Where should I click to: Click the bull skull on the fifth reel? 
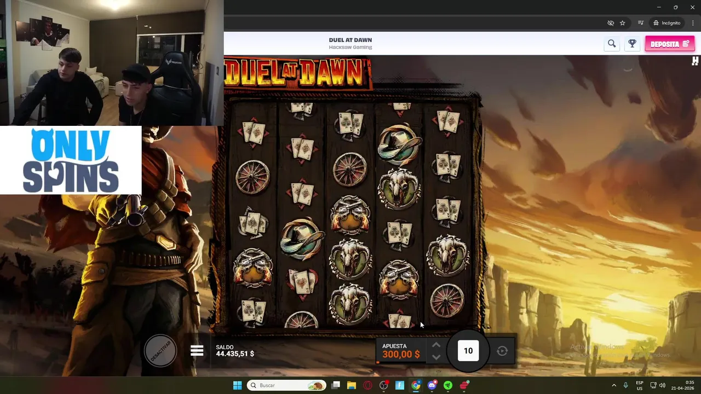pyautogui.click(x=448, y=255)
